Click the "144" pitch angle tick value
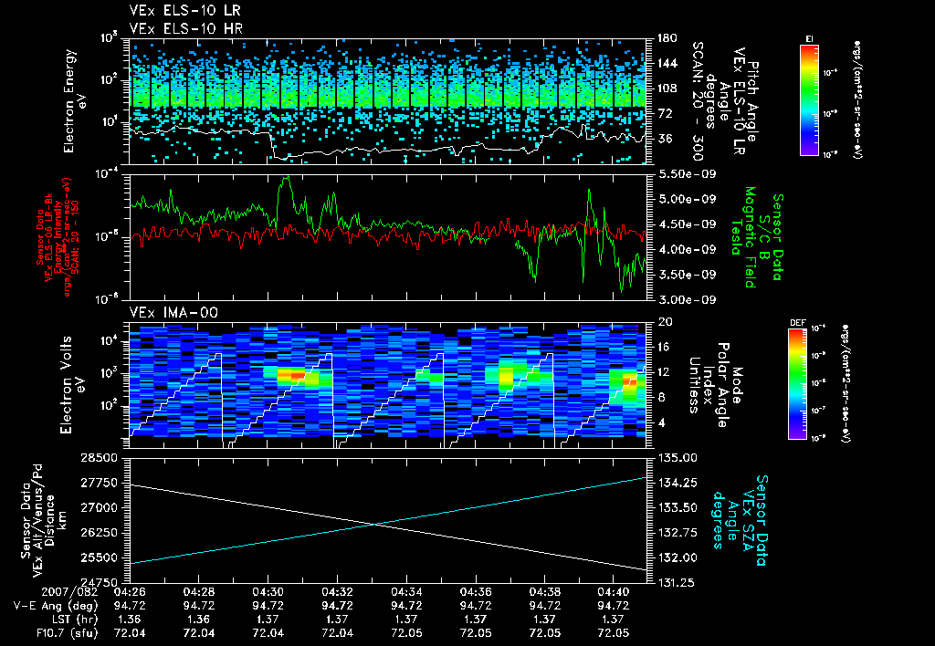This screenshot has width=935, height=646. (667, 63)
